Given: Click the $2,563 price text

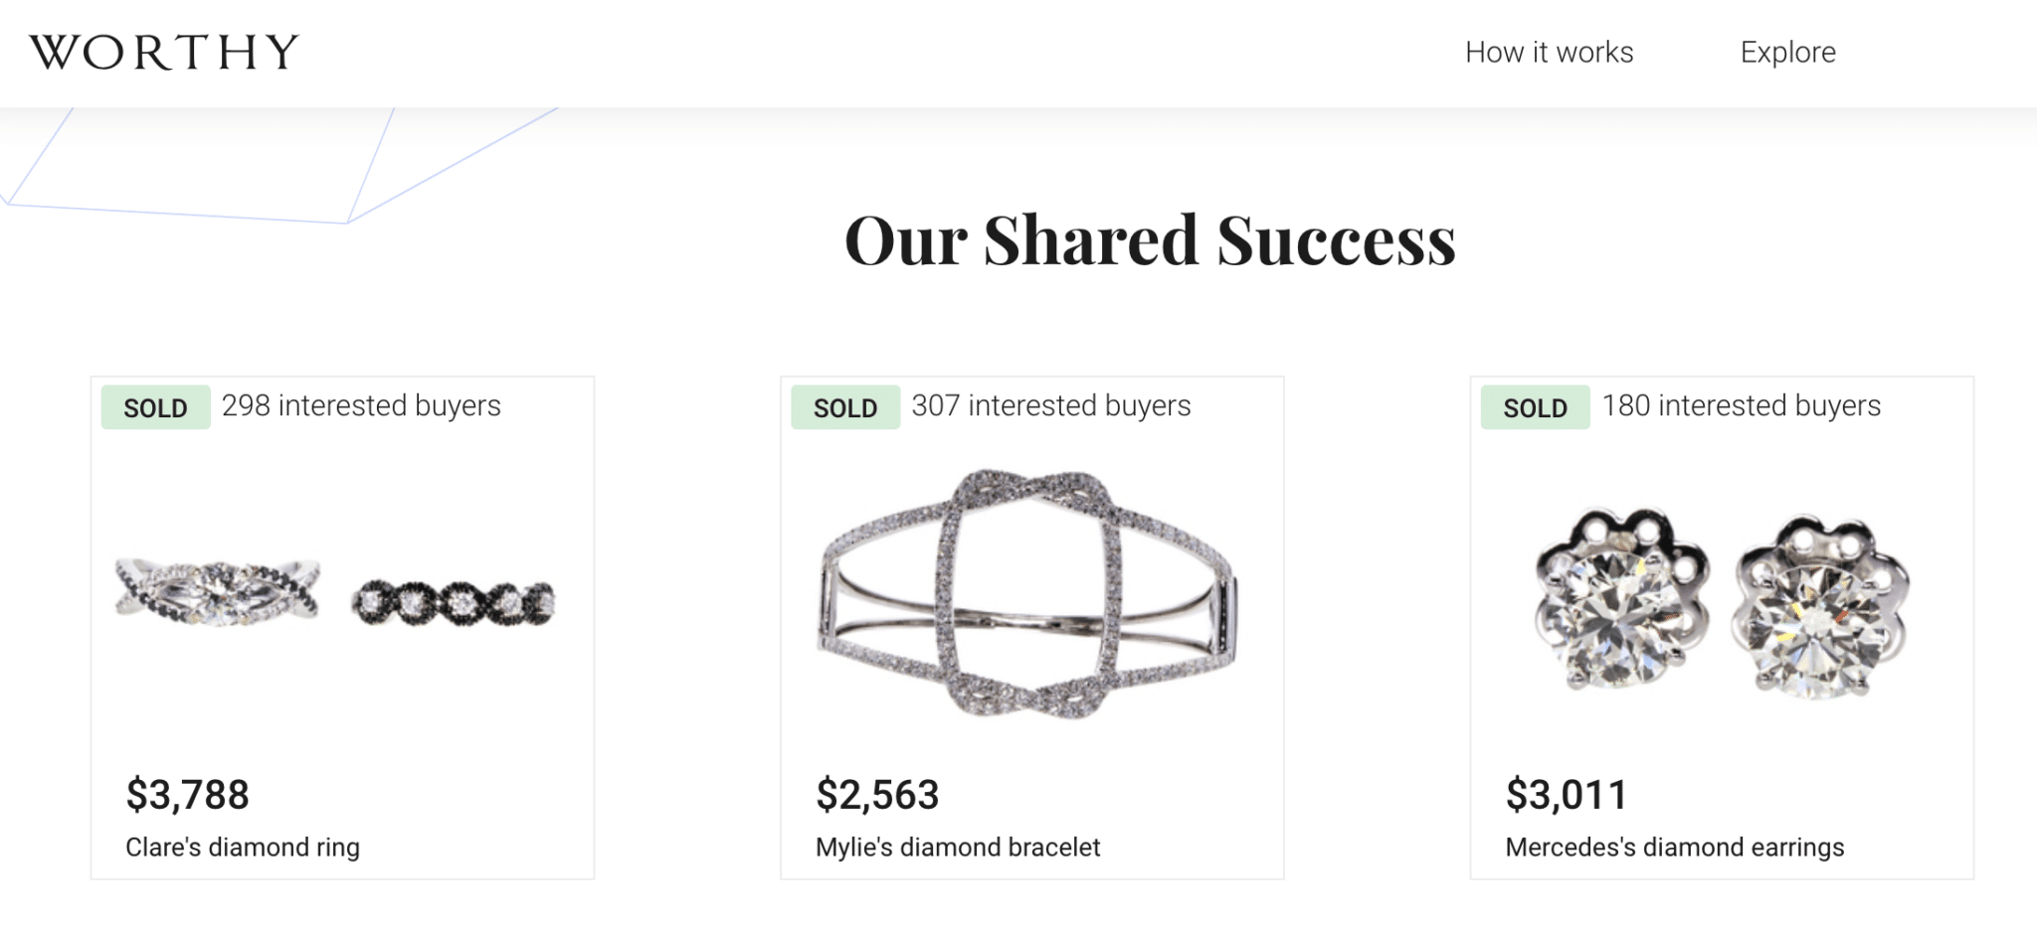Looking at the screenshot, I should (878, 795).
